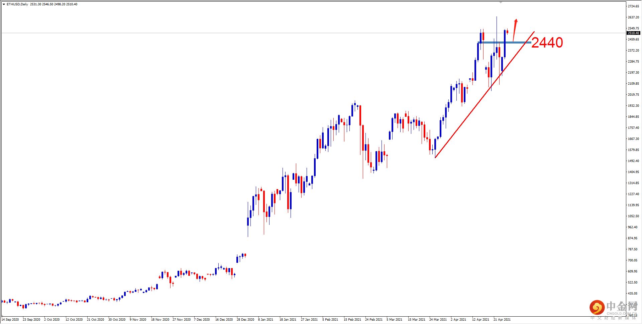Select the blue horizontal support line
The height and width of the screenshot is (324, 642).
[x=505, y=43]
